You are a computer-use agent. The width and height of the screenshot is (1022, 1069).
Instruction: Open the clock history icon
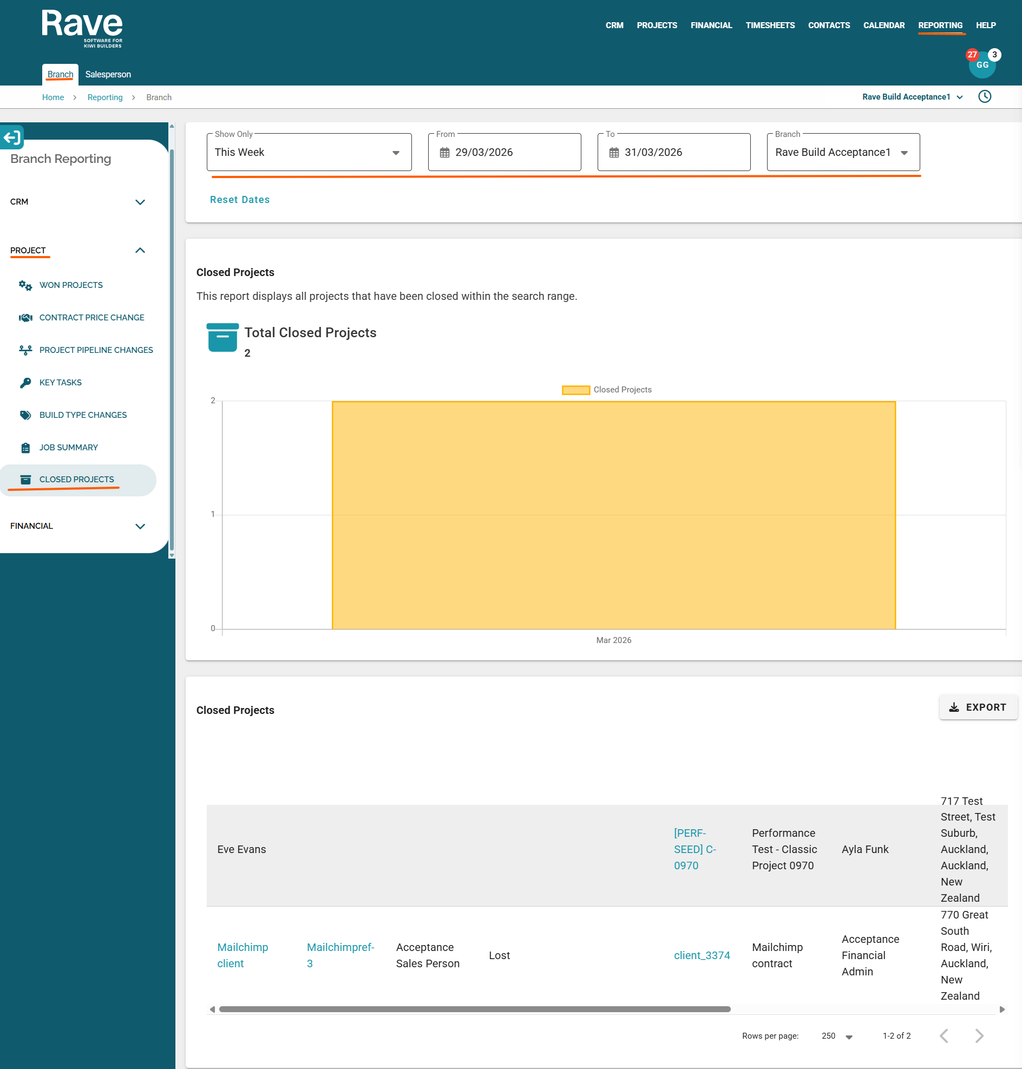pyautogui.click(x=985, y=97)
